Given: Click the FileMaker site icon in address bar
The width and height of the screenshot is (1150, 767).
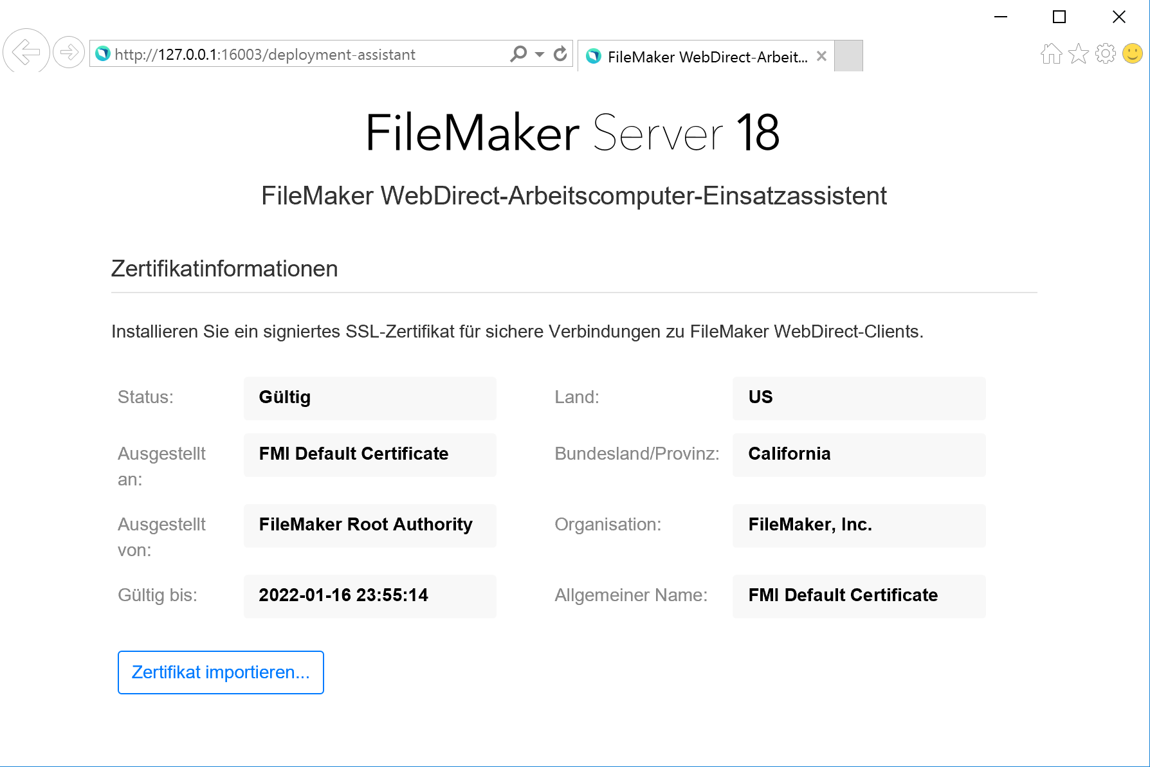Looking at the screenshot, I should click(x=103, y=54).
